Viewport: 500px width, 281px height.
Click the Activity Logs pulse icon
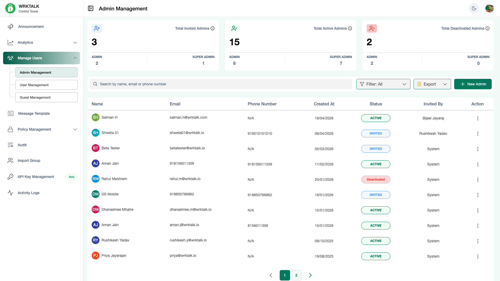click(10, 193)
